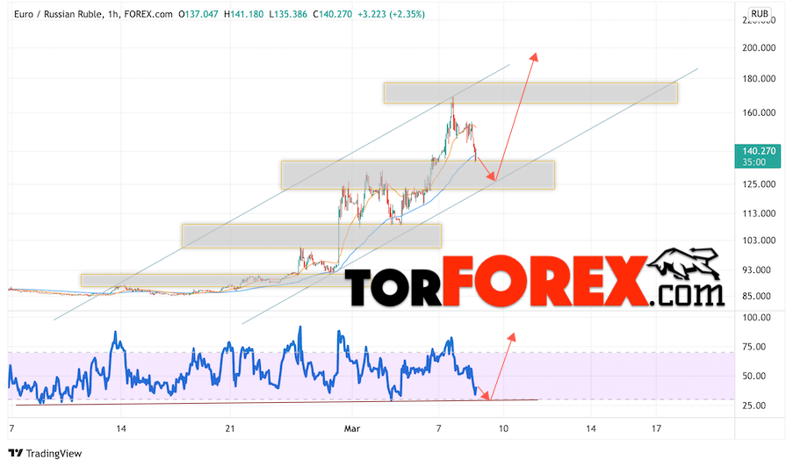Click the 125.000 price axis label
The image size is (793, 467).
point(759,184)
